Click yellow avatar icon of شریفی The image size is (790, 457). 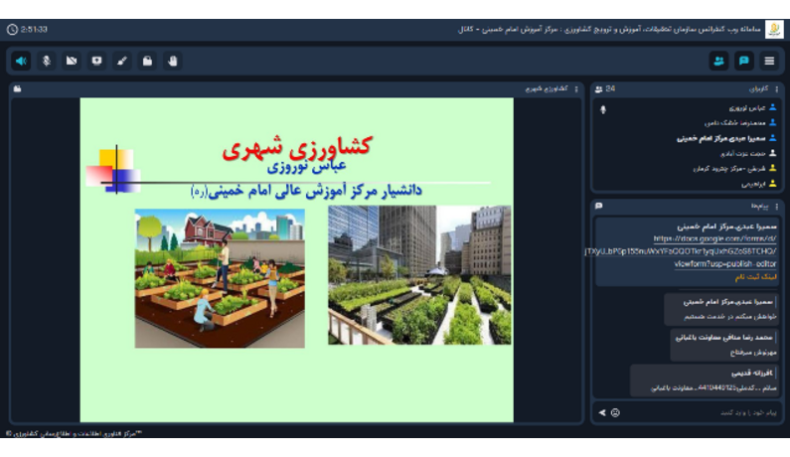772,168
